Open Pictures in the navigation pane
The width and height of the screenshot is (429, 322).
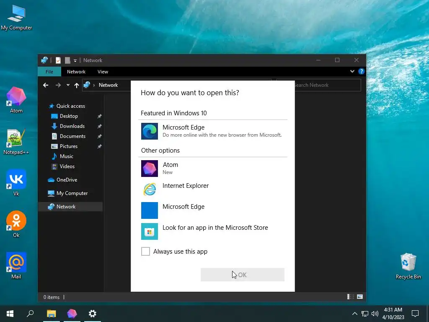pos(64,146)
